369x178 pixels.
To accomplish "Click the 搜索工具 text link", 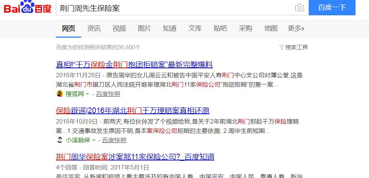I will [x=297, y=47].
